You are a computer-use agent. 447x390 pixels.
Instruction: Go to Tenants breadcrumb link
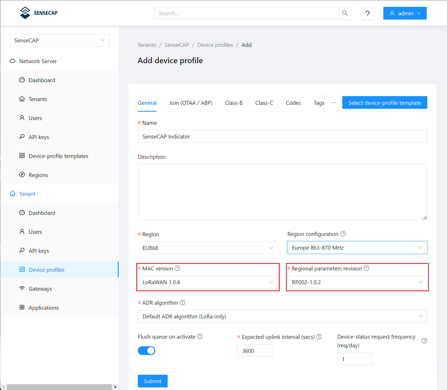[147, 45]
